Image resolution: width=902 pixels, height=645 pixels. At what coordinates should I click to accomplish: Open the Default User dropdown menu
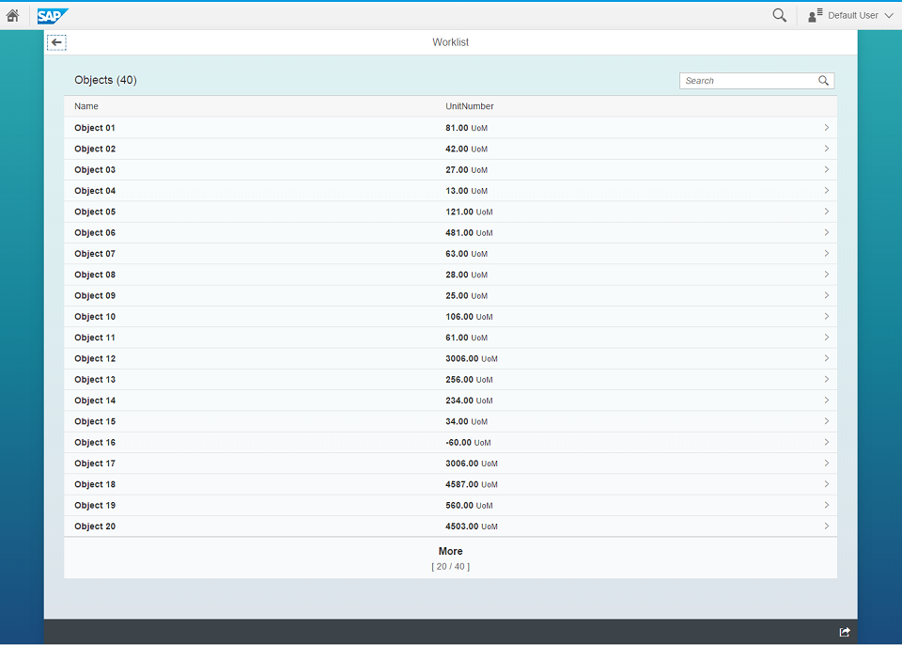coord(888,15)
